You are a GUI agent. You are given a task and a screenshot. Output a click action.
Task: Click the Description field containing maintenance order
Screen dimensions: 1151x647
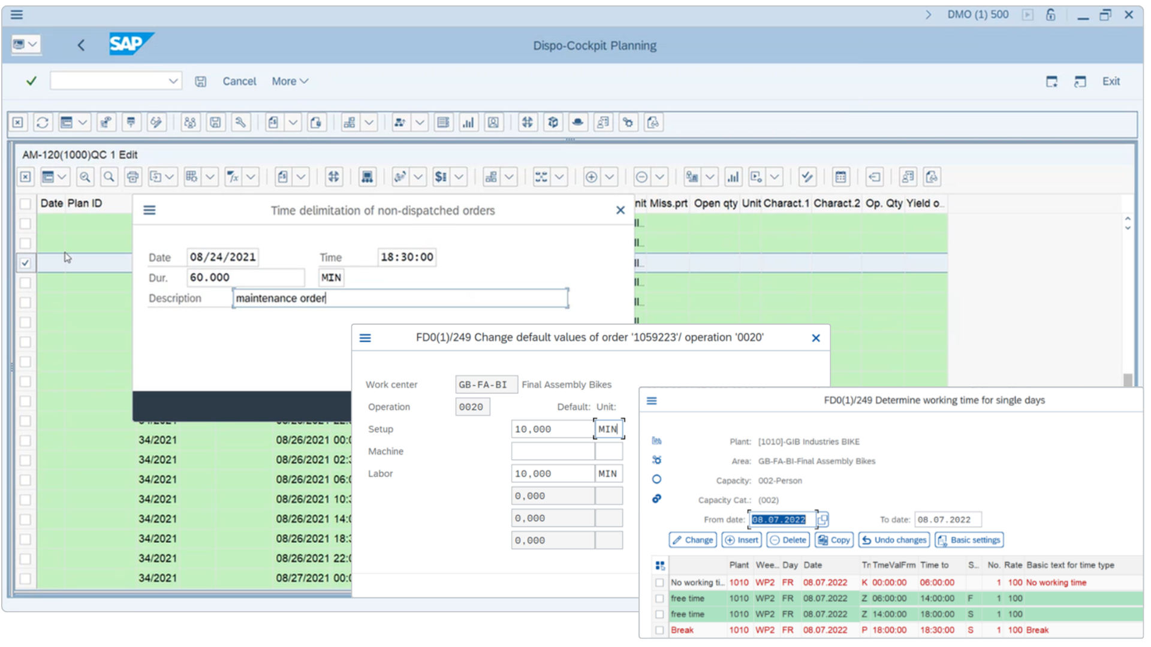(x=400, y=298)
